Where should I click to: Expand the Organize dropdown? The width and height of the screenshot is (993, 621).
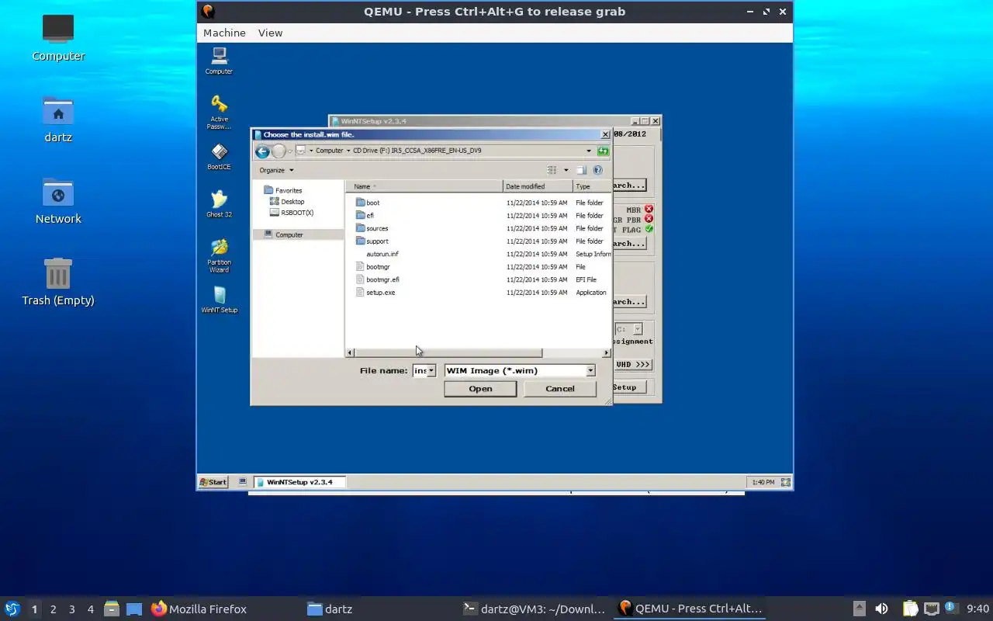[x=276, y=170]
